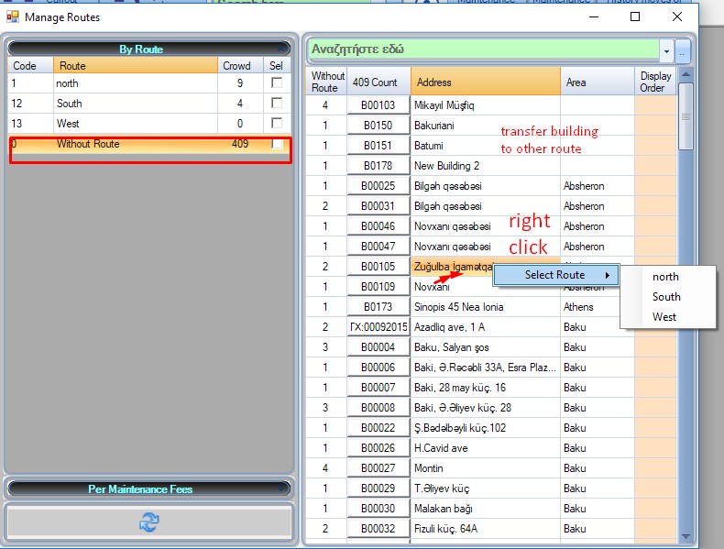Open the search combo box dropdown arrow

[666, 50]
